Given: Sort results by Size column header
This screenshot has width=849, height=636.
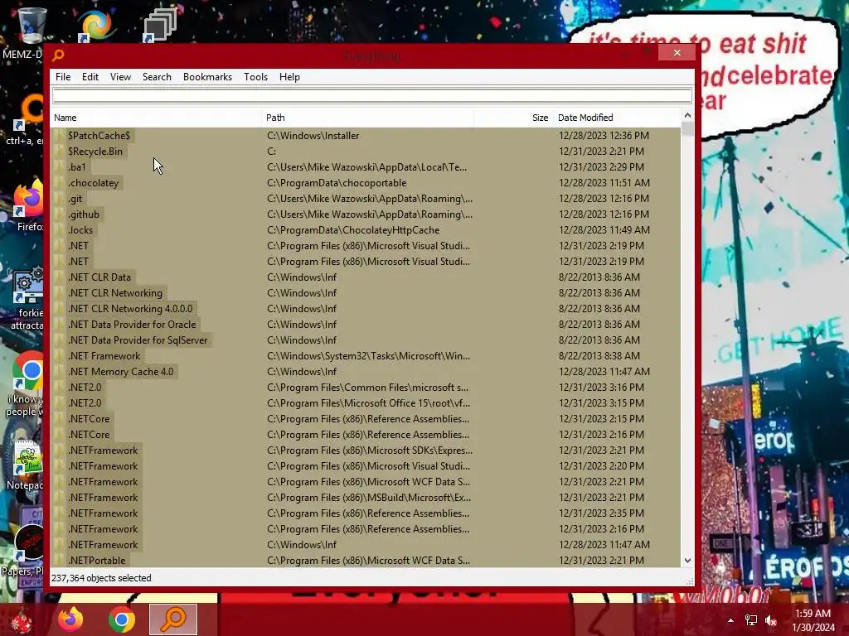Looking at the screenshot, I should tap(513, 118).
